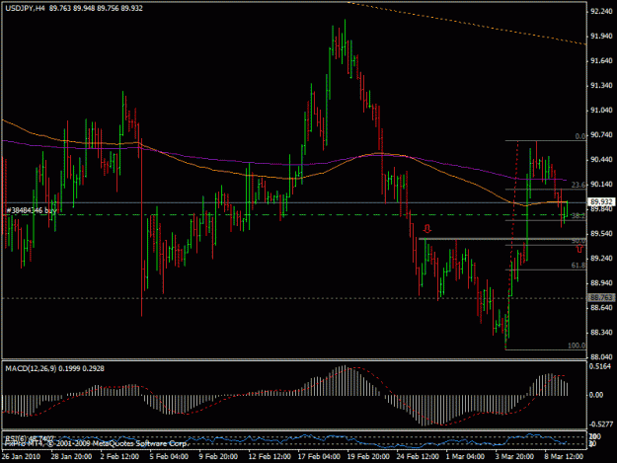Click the MetaQuotes Software Corp. copyright text

tap(96, 443)
